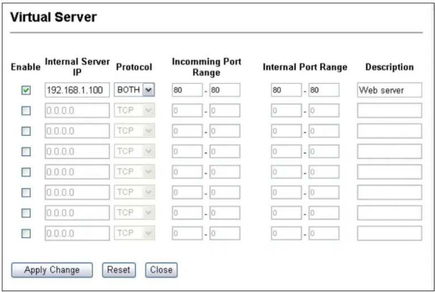The height and width of the screenshot is (292, 435).
Task: Open the TCP protocol dropdown in last row
Action: coord(134,233)
